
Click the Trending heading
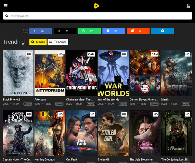click(x=14, y=42)
